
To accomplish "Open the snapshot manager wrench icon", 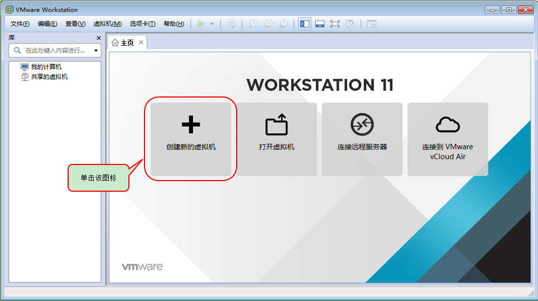I will point(284,23).
